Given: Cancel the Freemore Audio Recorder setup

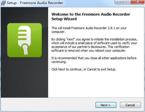Looking at the screenshot, I should click(130, 105).
